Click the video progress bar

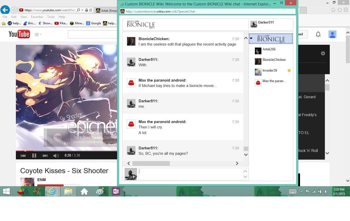(67, 151)
